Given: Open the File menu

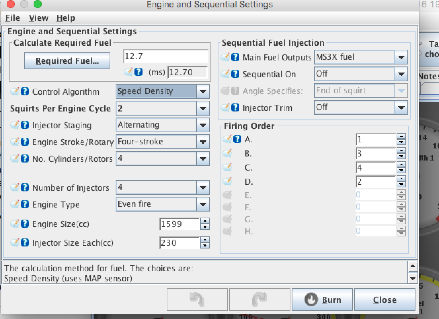Looking at the screenshot, I should pyautogui.click(x=13, y=18).
